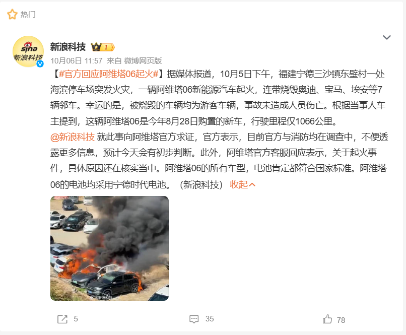This screenshot has height=335, width=406.
Task: Click the like count 78
Action: click(341, 320)
